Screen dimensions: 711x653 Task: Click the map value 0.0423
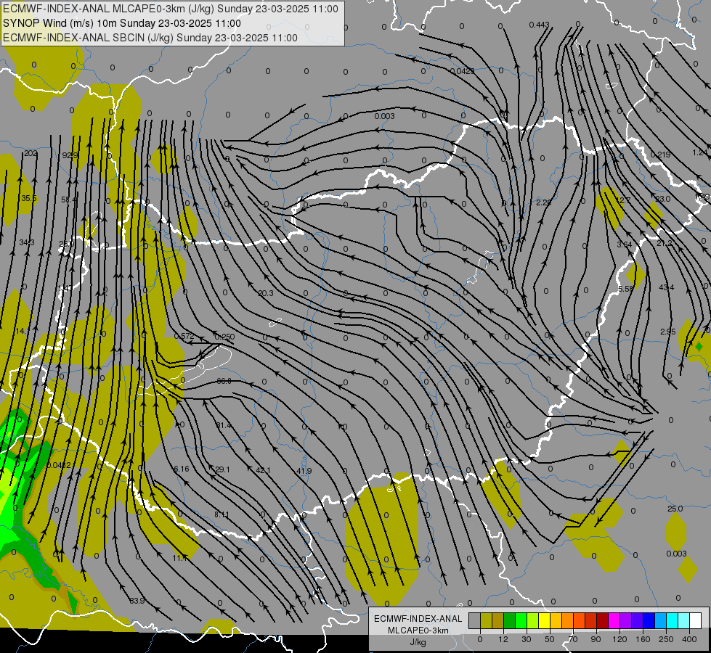tap(463, 71)
